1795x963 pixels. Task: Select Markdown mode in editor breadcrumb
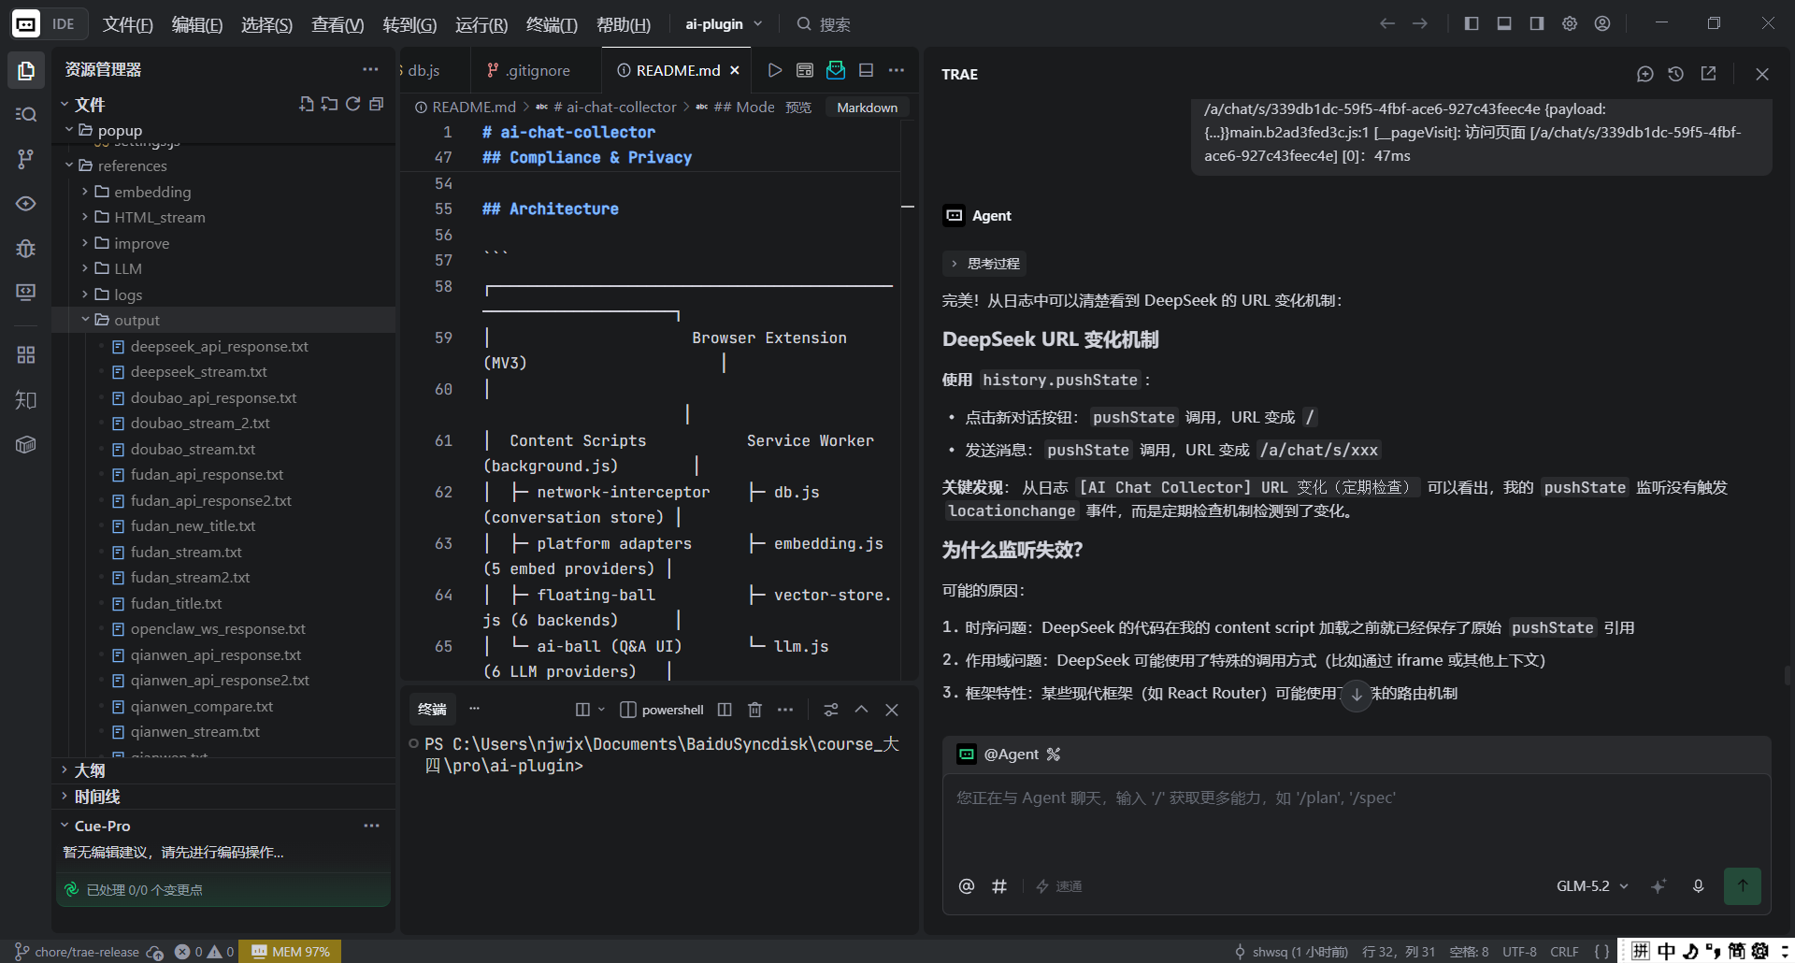(867, 108)
